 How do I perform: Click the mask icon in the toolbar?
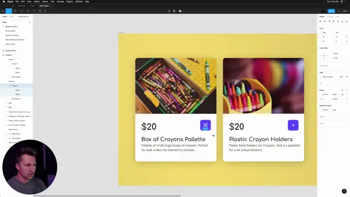174,11
